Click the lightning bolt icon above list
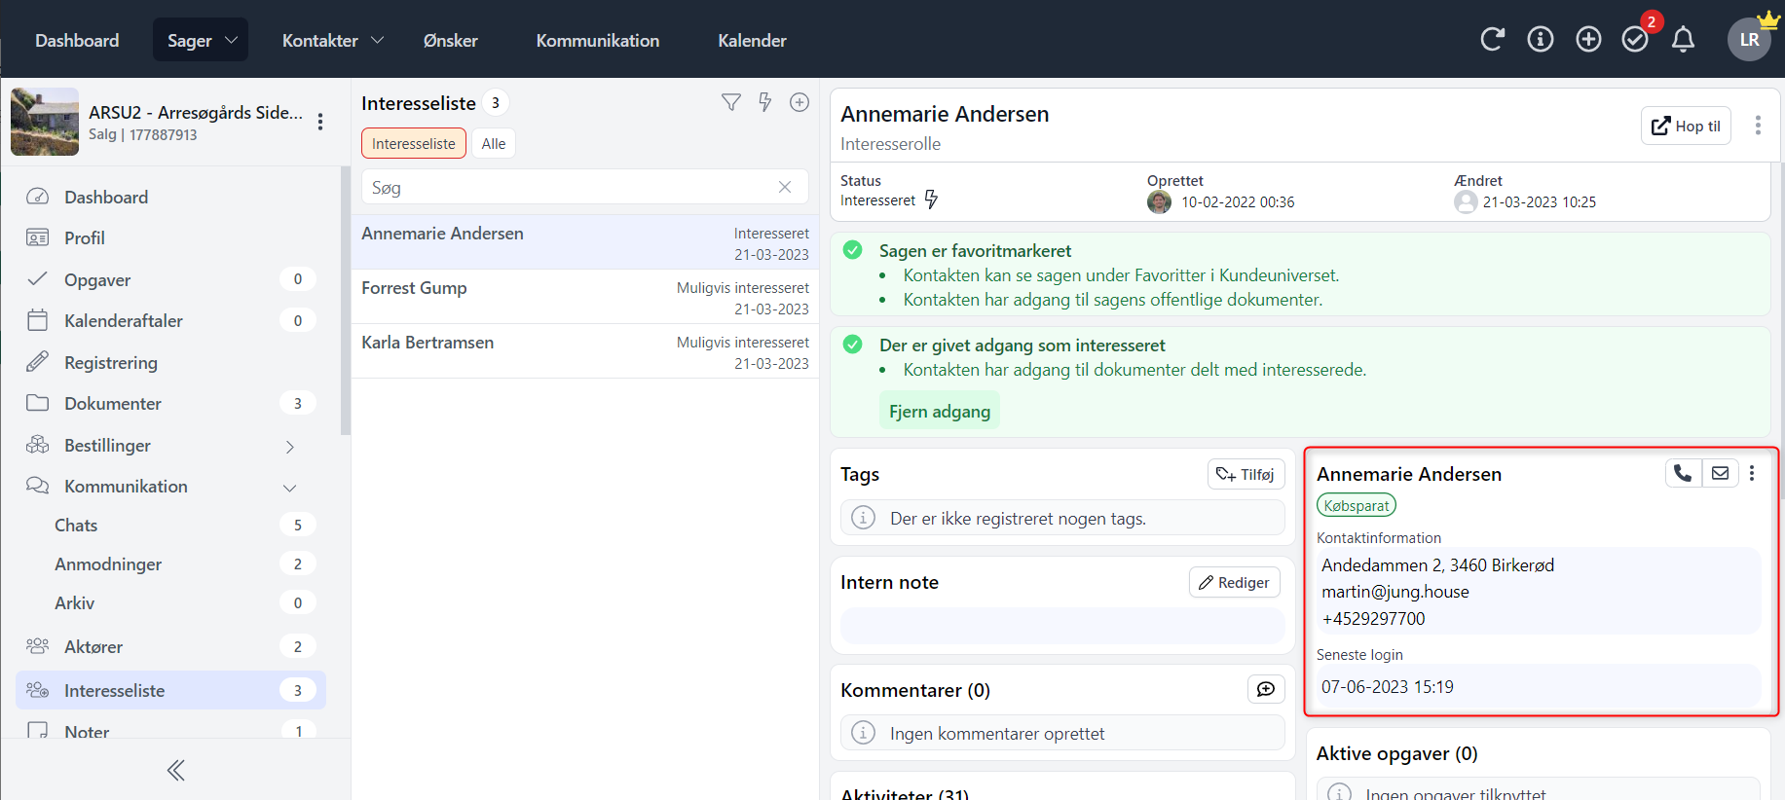Screen dimensions: 1785x800 tap(765, 102)
